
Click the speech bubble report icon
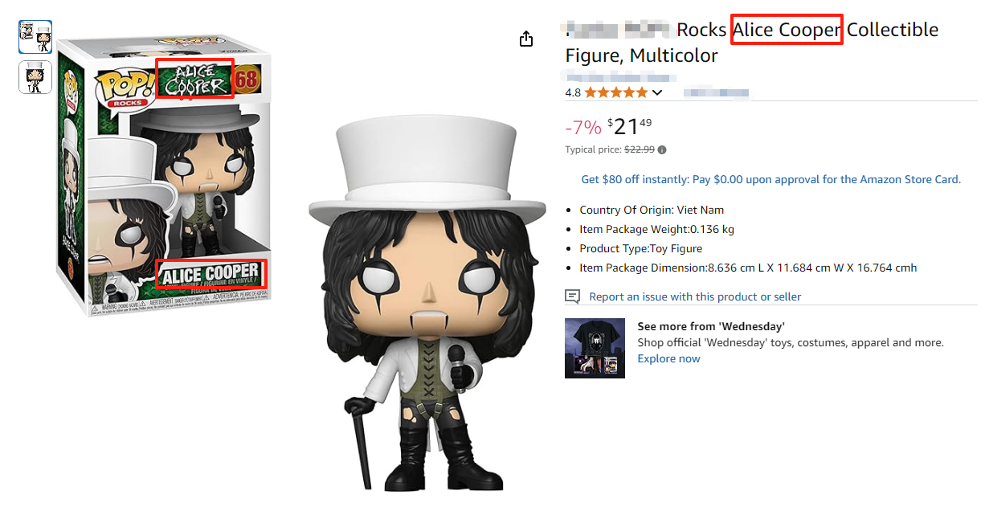coord(572,296)
